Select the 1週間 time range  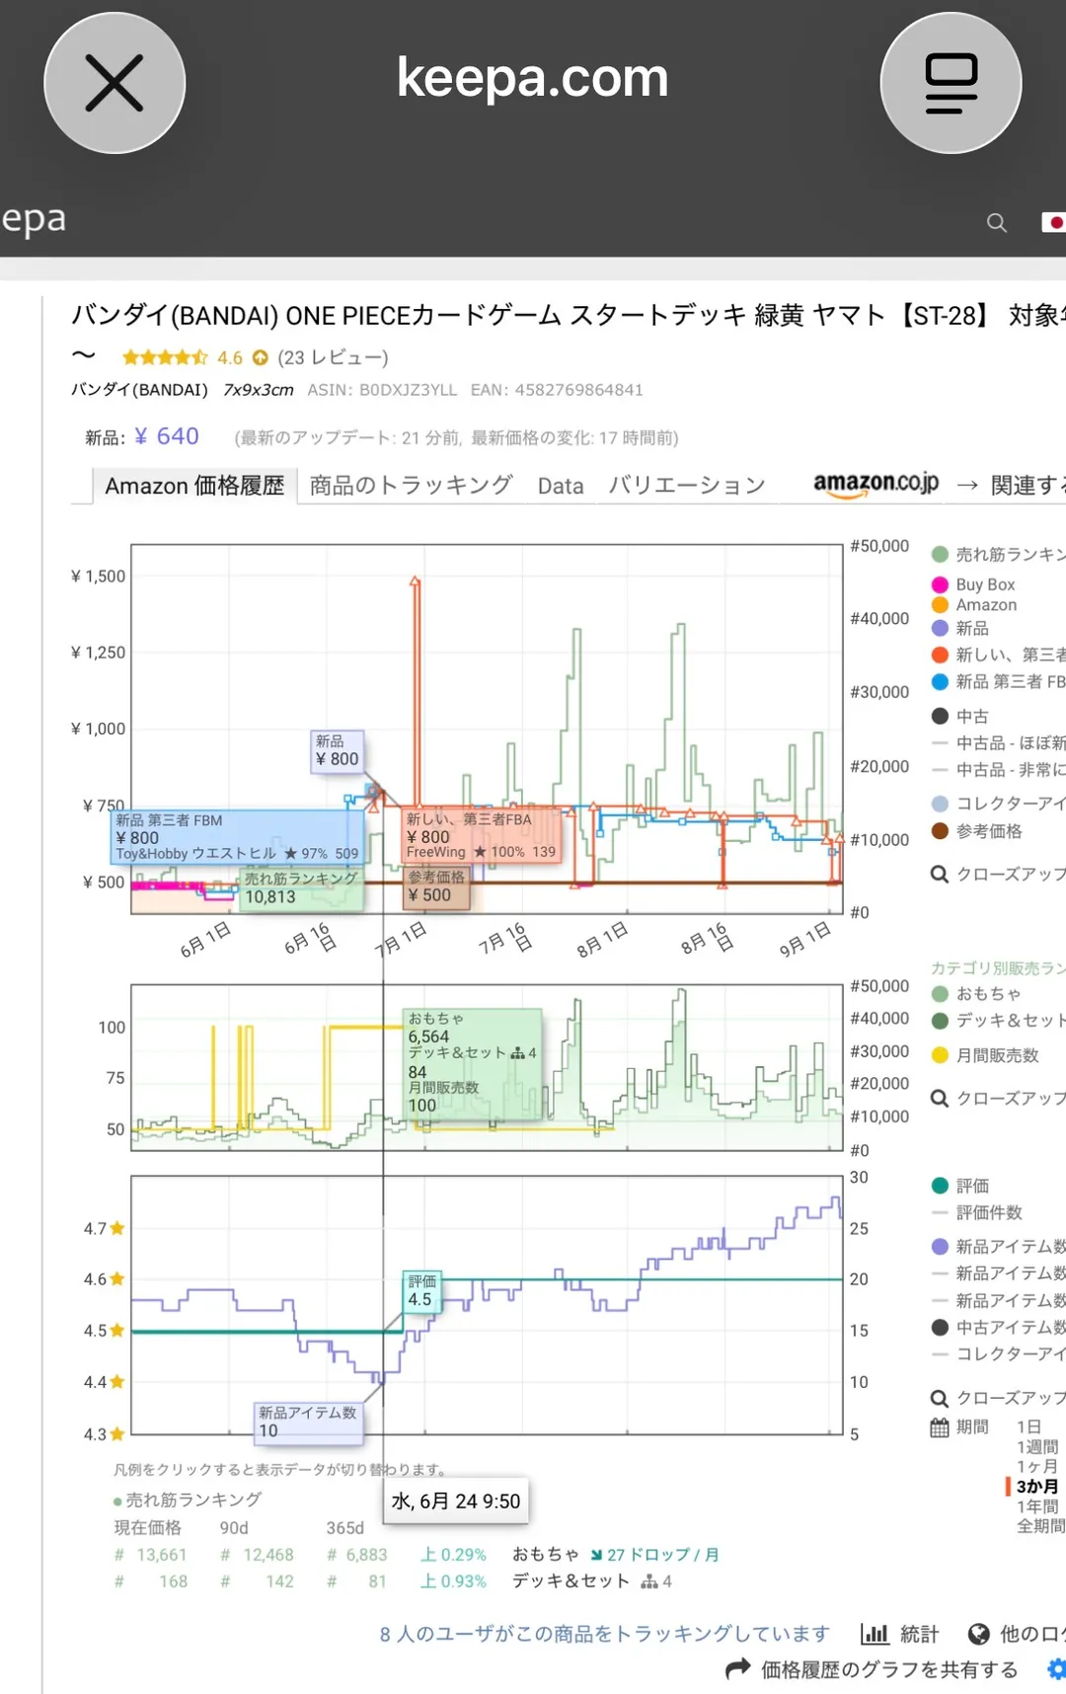(x=1037, y=1447)
